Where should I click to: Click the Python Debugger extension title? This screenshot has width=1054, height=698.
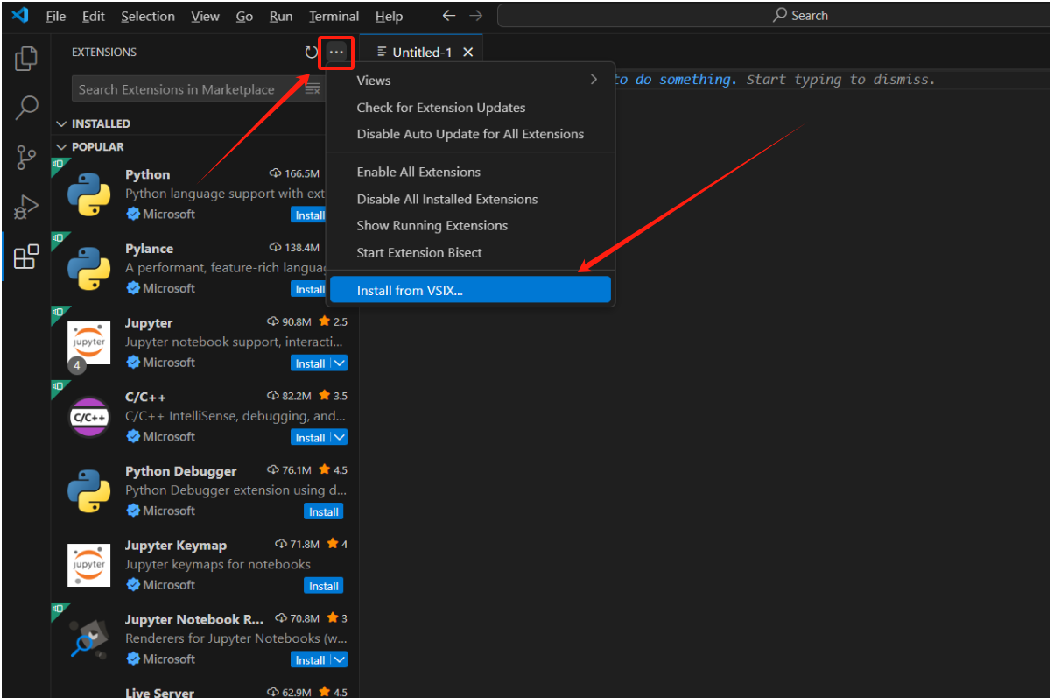(x=181, y=471)
